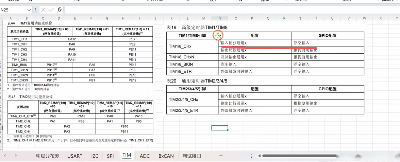Click the title 表44 TIM1复用功能重映像

[x=30, y=23]
